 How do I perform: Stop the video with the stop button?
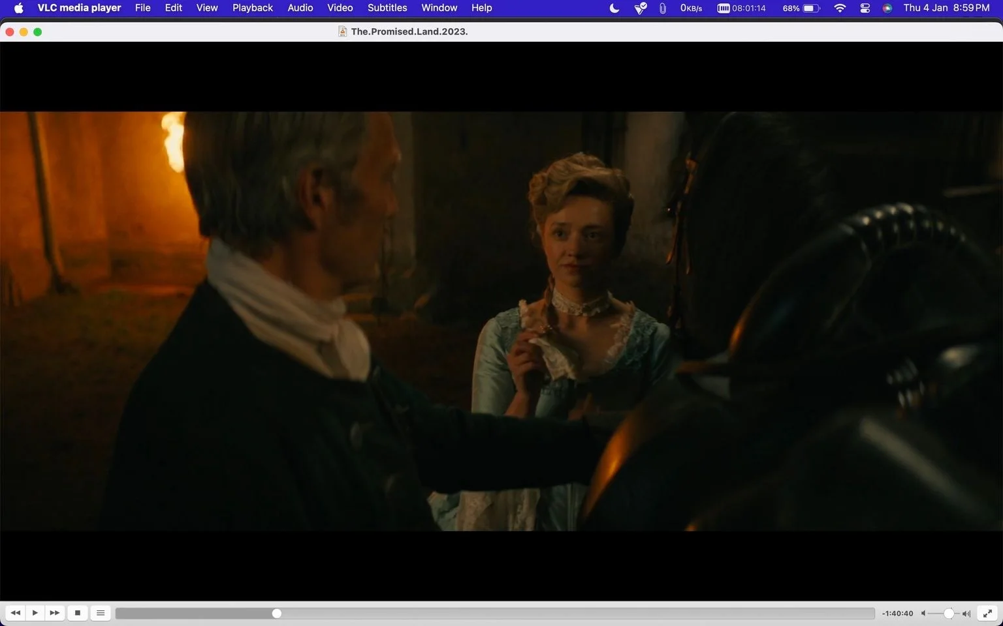coord(78,613)
